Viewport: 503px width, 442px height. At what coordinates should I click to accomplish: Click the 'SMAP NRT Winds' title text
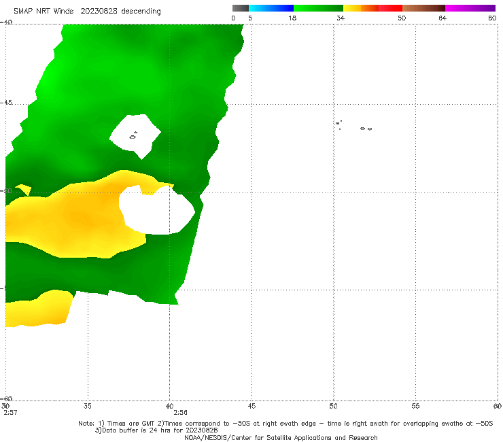(44, 12)
